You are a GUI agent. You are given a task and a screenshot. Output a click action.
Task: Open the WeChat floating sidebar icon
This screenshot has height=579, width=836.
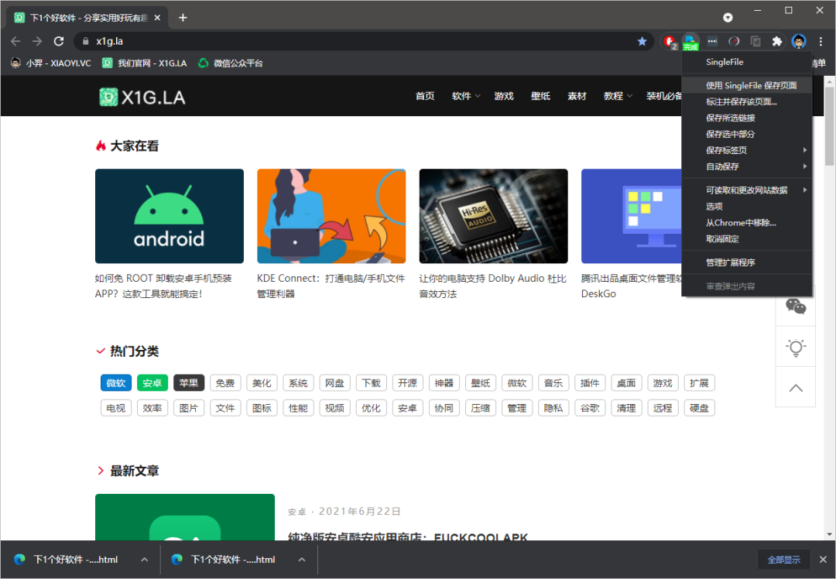[x=796, y=306]
